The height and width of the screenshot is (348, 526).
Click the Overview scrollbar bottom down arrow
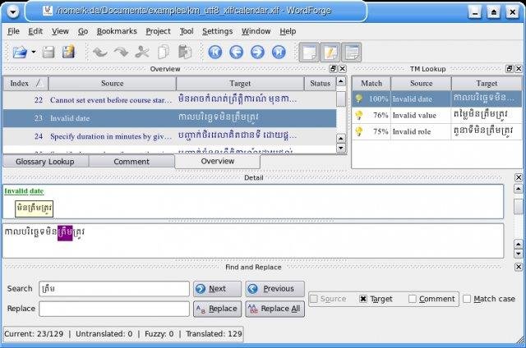(341, 148)
